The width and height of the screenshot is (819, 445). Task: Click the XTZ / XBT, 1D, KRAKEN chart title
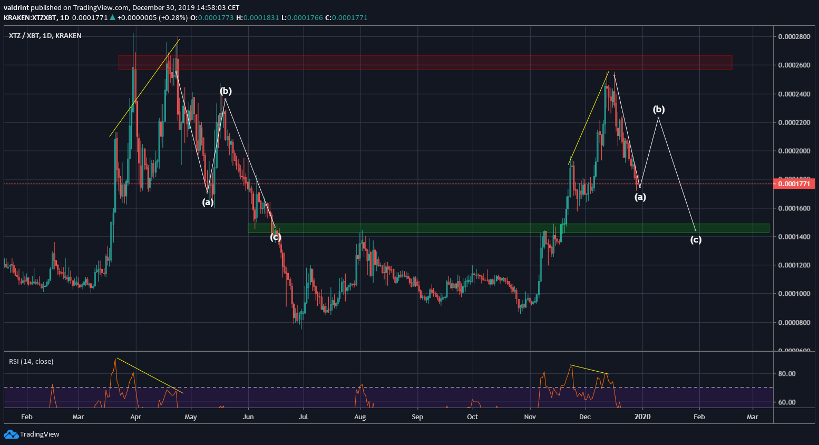pos(45,36)
